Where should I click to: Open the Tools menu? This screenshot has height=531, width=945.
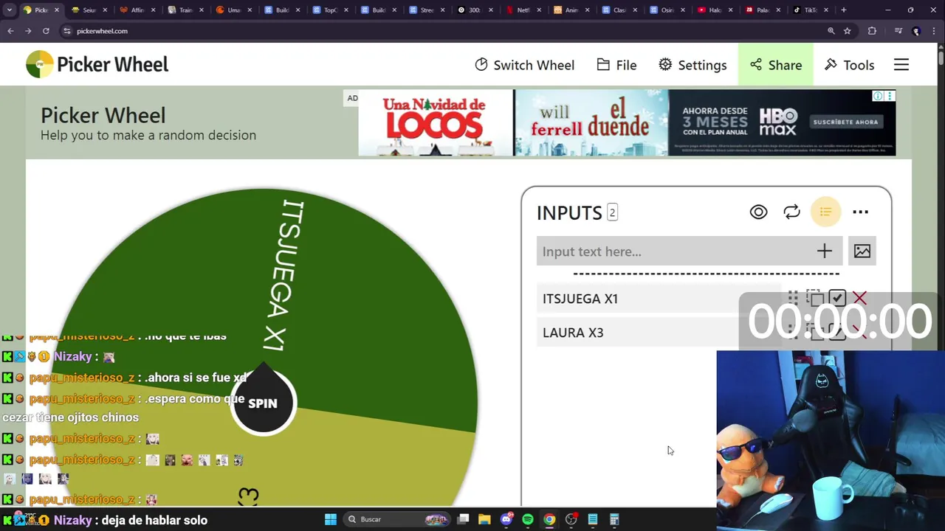(849, 65)
